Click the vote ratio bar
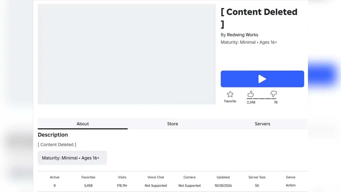This screenshot has height=192, width=341. (262, 99)
